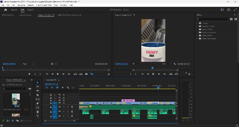Expand Lumetri Presets folder

tap(197, 26)
